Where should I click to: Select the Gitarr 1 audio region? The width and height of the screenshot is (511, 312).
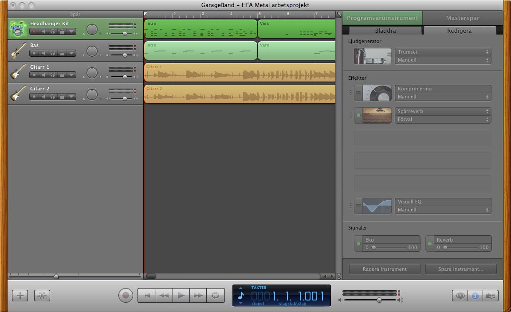[x=240, y=72]
